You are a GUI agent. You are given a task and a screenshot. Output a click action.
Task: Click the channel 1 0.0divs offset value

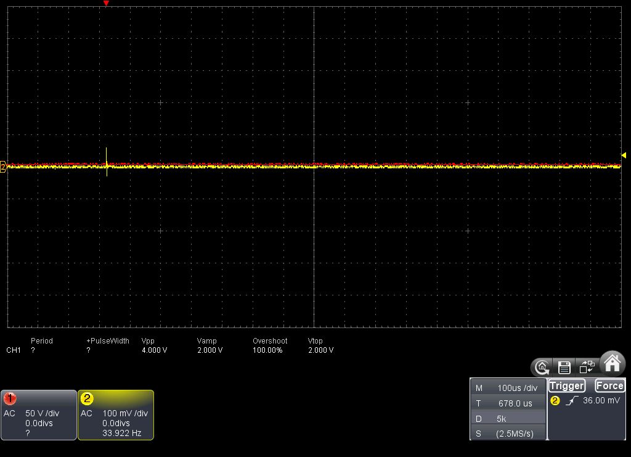point(39,423)
